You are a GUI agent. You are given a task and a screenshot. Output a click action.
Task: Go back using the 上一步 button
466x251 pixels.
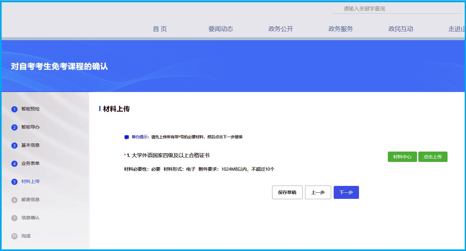click(x=318, y=192)
